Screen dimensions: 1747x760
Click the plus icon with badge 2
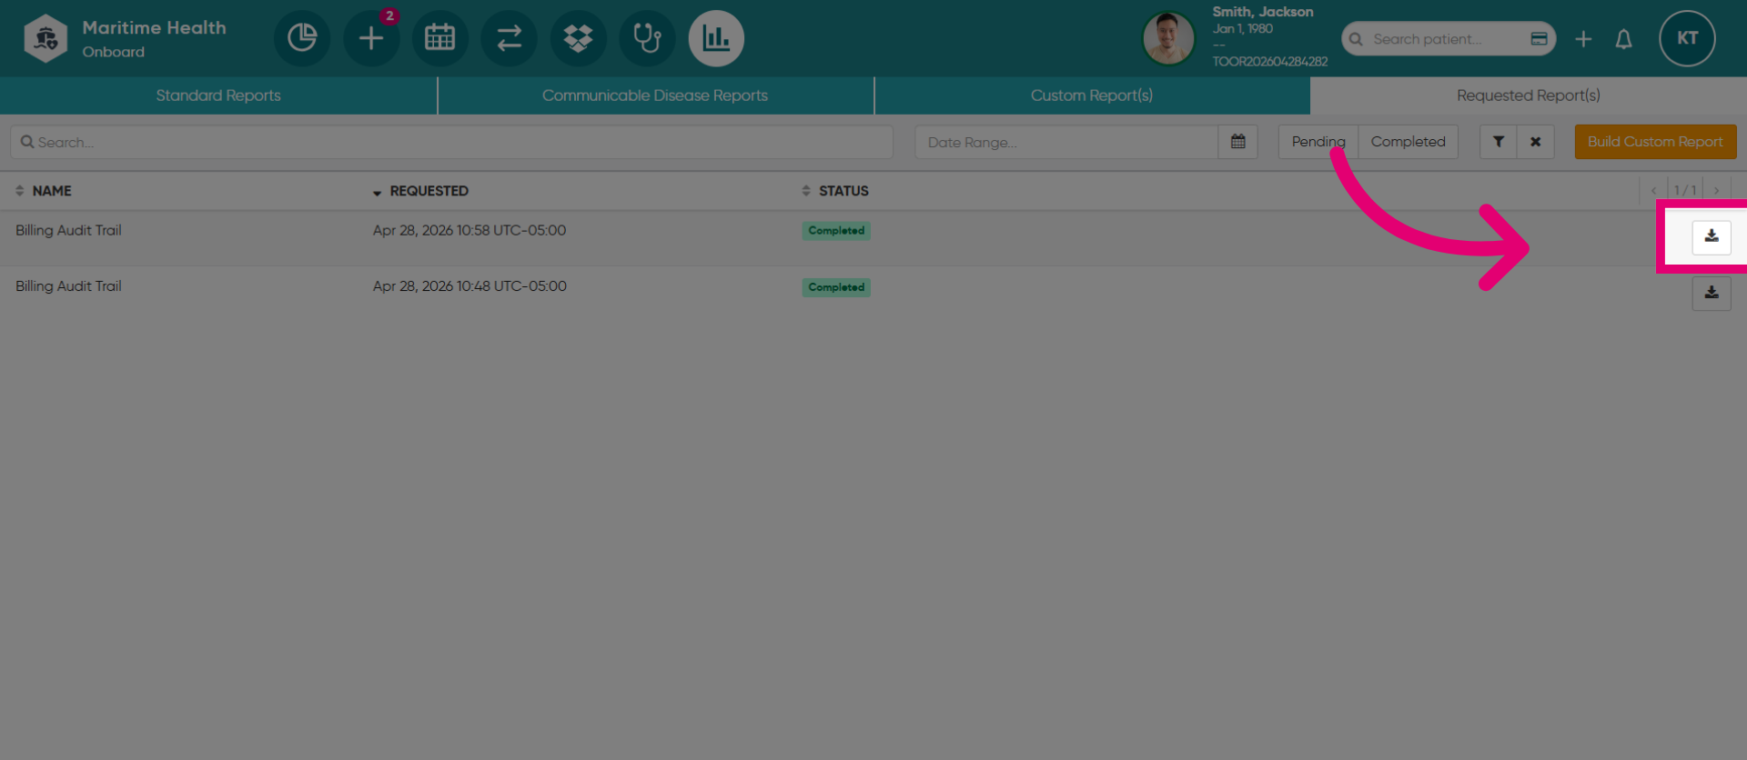click(x=371, y=38)
